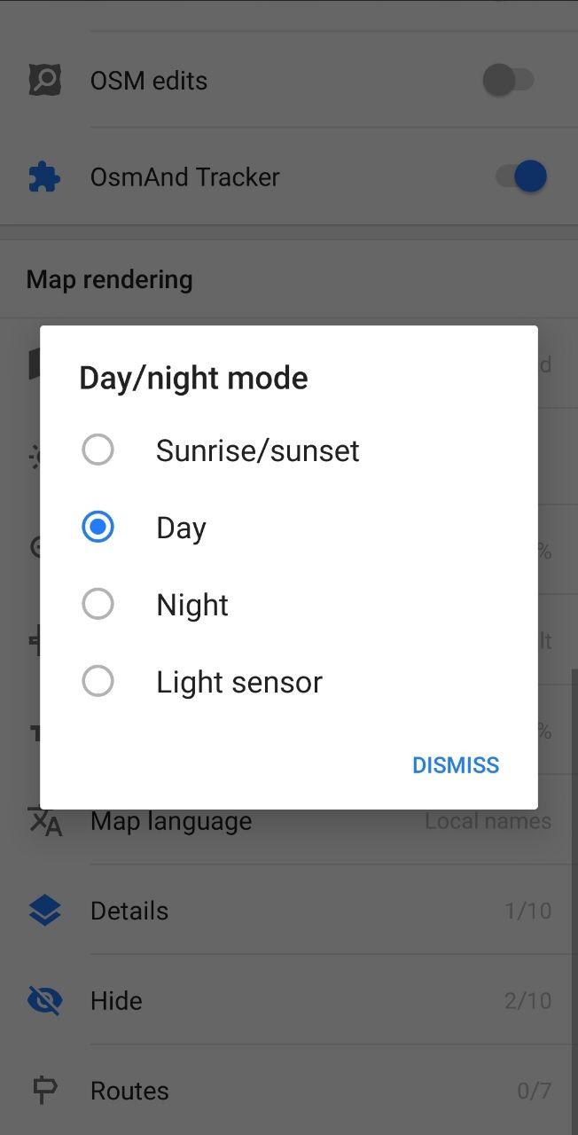
Task: Choose the Day radio button
Action: pyautogui.click(x=98, y=527)
